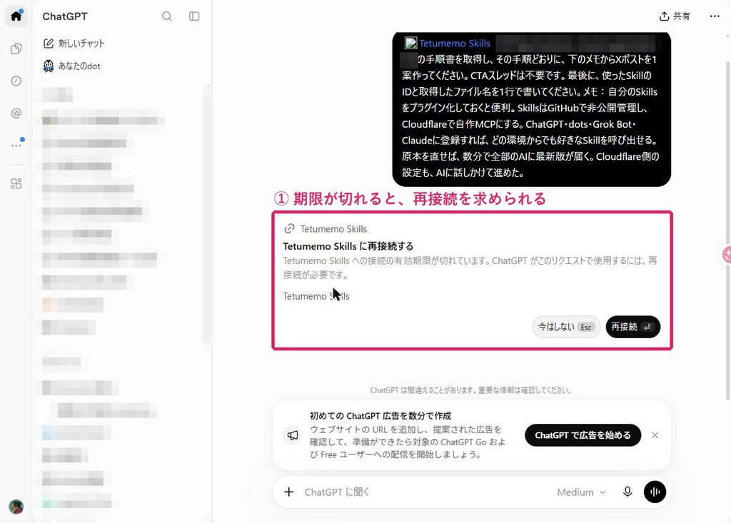The width and height of the screenshot is (731, 523).
Task: Start voice mode with the waveform button
Action: (655, 492)
